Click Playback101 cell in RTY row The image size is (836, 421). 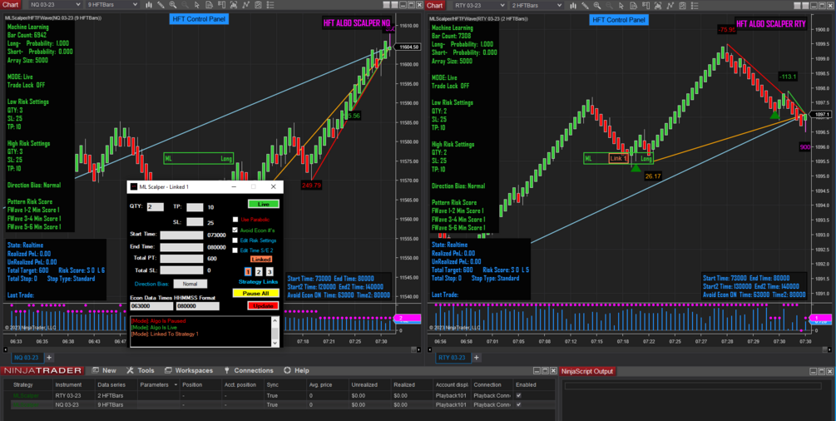tap(451, 396)
